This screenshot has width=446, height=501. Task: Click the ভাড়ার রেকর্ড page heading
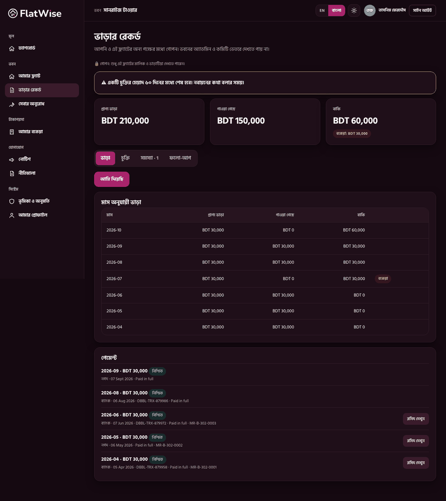117,37
